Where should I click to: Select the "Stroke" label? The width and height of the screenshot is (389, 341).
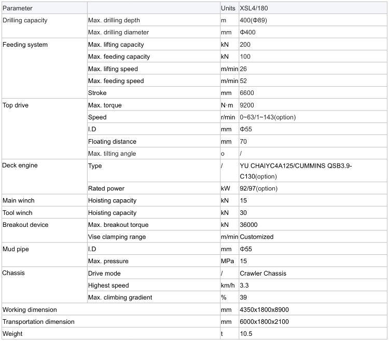[x=98, y=93]
